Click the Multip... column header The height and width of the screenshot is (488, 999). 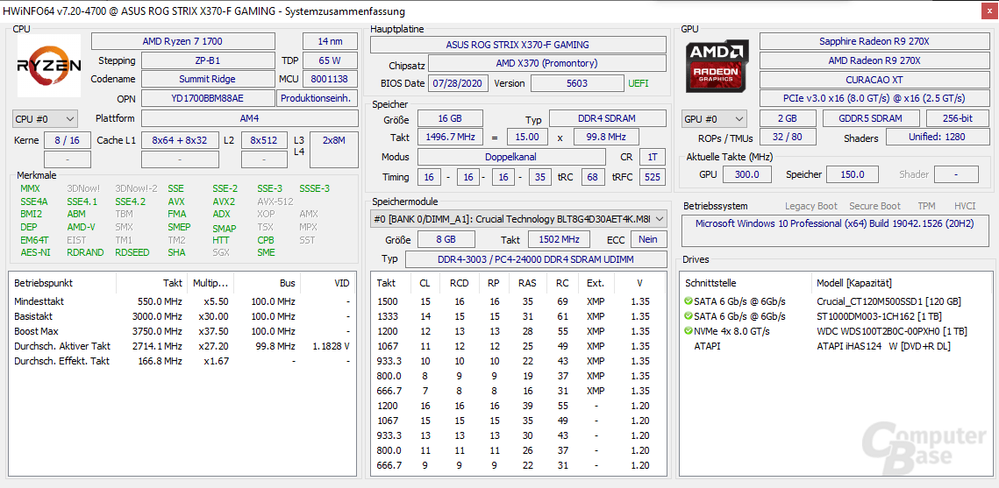211,283
